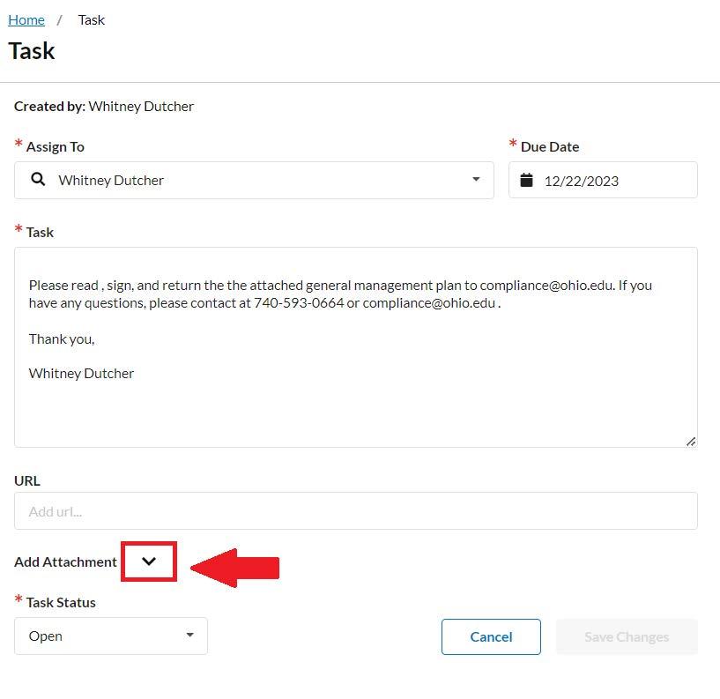Expand the Add Attachment chevron
Image resolution: width=720 pixels, height=699 pixels.
[x=149, y=561]
